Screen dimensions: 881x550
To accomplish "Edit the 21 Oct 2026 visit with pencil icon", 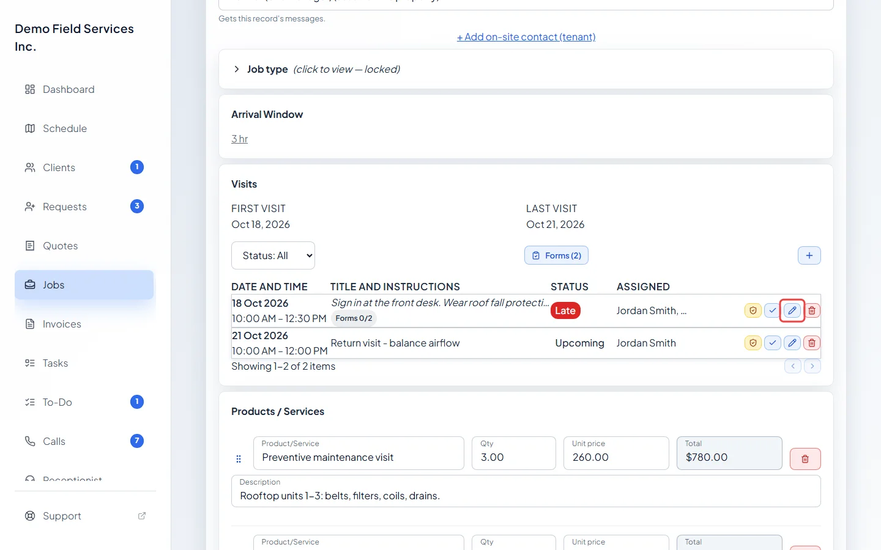I will pyautogui.click(x=792, y=343).
